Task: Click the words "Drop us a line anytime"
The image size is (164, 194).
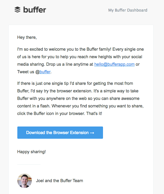Action: click(68, 64)
